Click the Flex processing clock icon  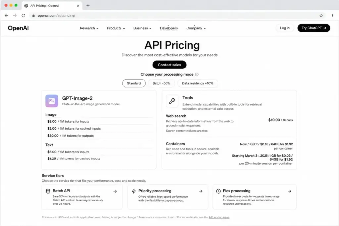218,191
